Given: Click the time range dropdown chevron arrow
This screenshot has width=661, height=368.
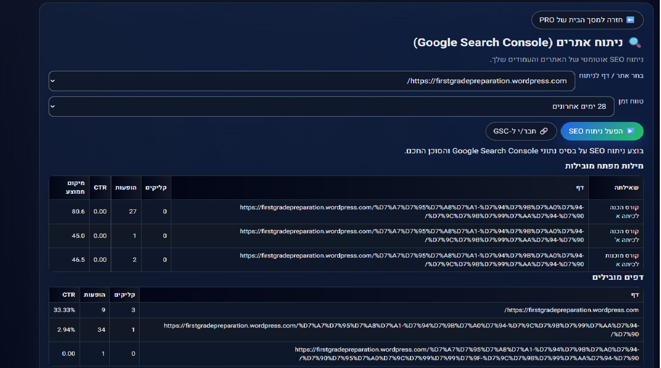Looking at the screenshot, I should pyautogui.click(x=53, y=106).
